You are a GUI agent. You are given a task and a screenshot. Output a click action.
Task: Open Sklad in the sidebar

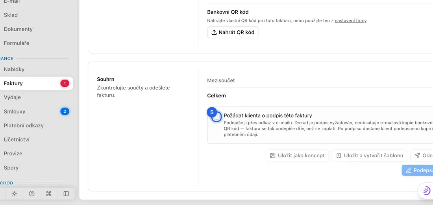pyautogui.click(x=11, y=15)
